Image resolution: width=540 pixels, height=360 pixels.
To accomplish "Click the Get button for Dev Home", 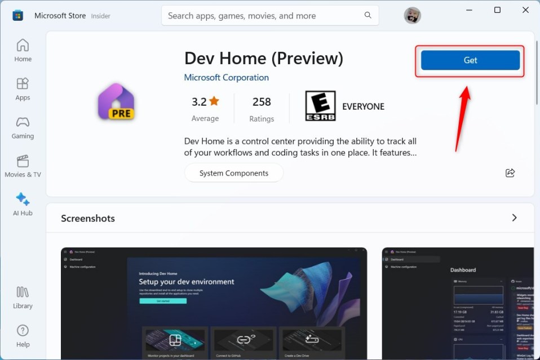I will (470, 60).
